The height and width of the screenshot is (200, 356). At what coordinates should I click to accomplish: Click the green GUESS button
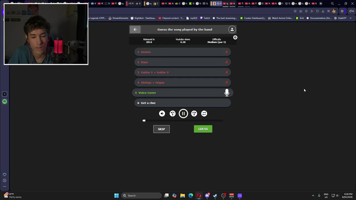pos(203,129)
